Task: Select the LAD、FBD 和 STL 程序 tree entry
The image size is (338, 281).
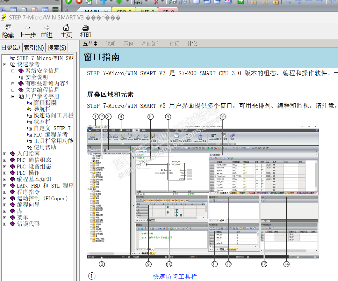Action: (45, 186)
